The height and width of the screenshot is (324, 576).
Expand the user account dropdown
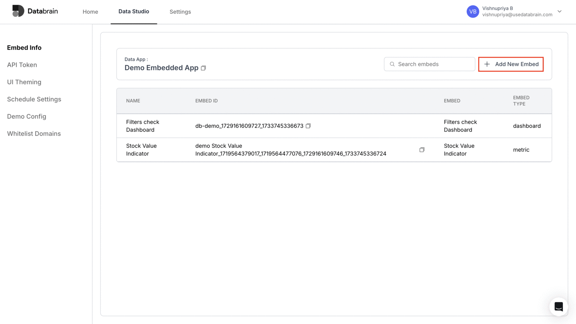(560, 11)
